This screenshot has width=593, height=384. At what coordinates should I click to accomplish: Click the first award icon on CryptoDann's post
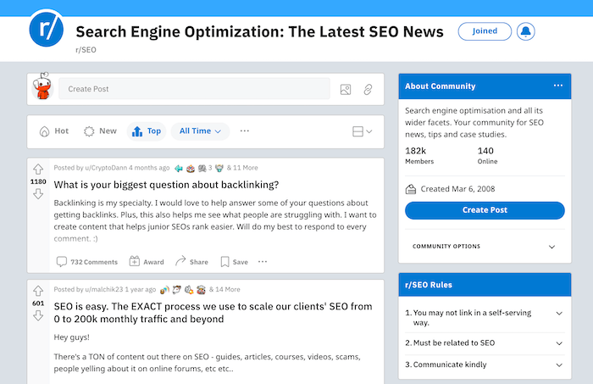(x=179, y=168)
